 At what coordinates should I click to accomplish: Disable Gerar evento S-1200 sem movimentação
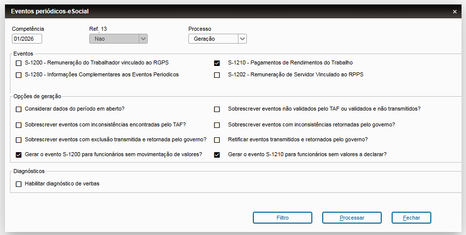click(19, 155)
